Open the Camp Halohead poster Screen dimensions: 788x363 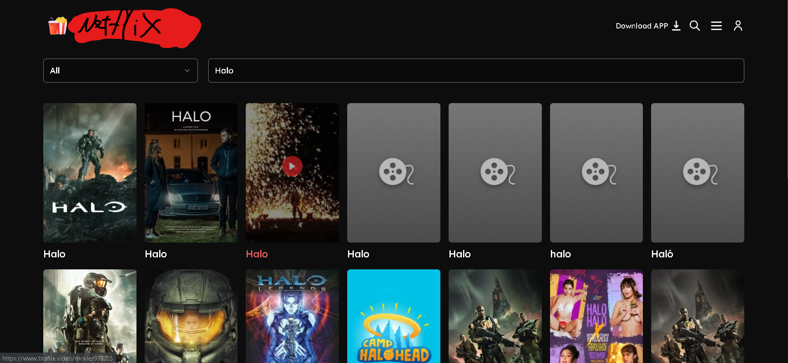click(393, 316)
